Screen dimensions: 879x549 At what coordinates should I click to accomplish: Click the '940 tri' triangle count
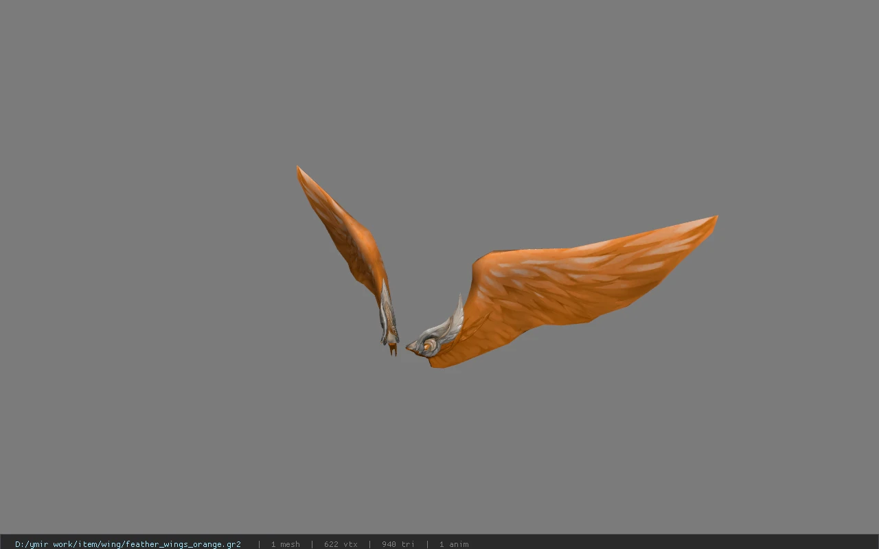pos(398,544)
